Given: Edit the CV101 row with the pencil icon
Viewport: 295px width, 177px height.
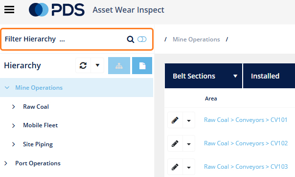Looking at the screenshot, I should coord(175,120).
